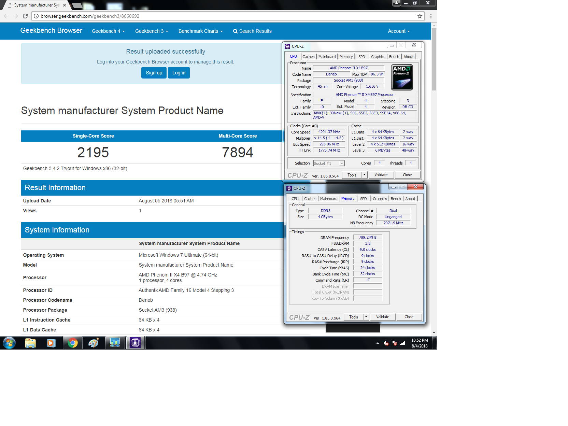Click the Sign up button
Screen dimensions: 568x426
click(x=154, y=73)
